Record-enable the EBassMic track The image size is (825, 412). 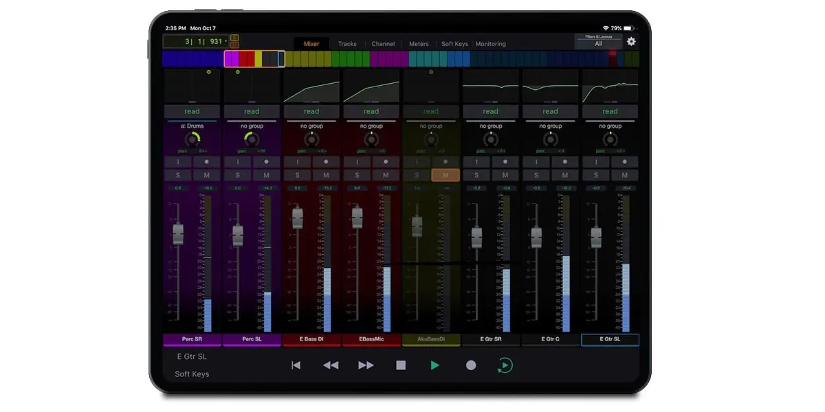tap(386, 162)
